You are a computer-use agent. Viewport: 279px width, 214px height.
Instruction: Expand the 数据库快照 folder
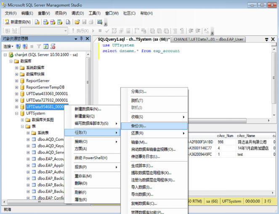coord(16,74)
